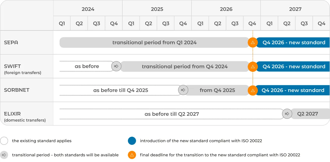330x162 pixels.
Task: Select the 2024 year header
Action: (88, 9)
